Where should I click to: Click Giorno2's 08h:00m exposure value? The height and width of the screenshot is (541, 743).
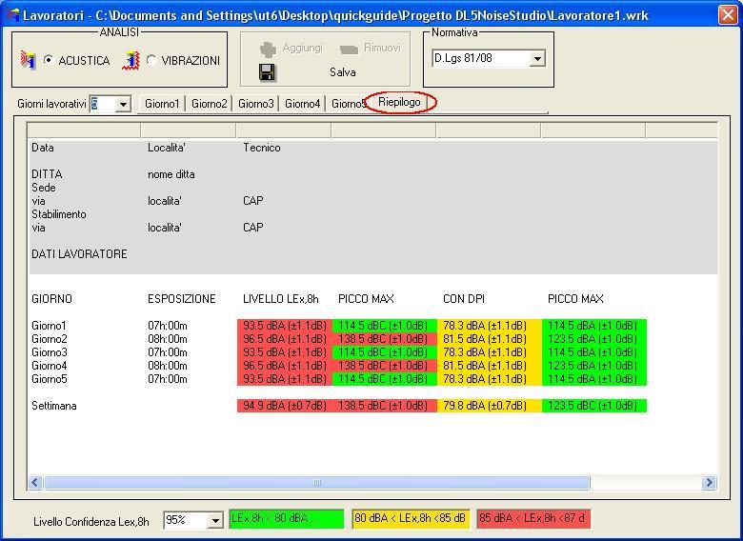[168, 339]
